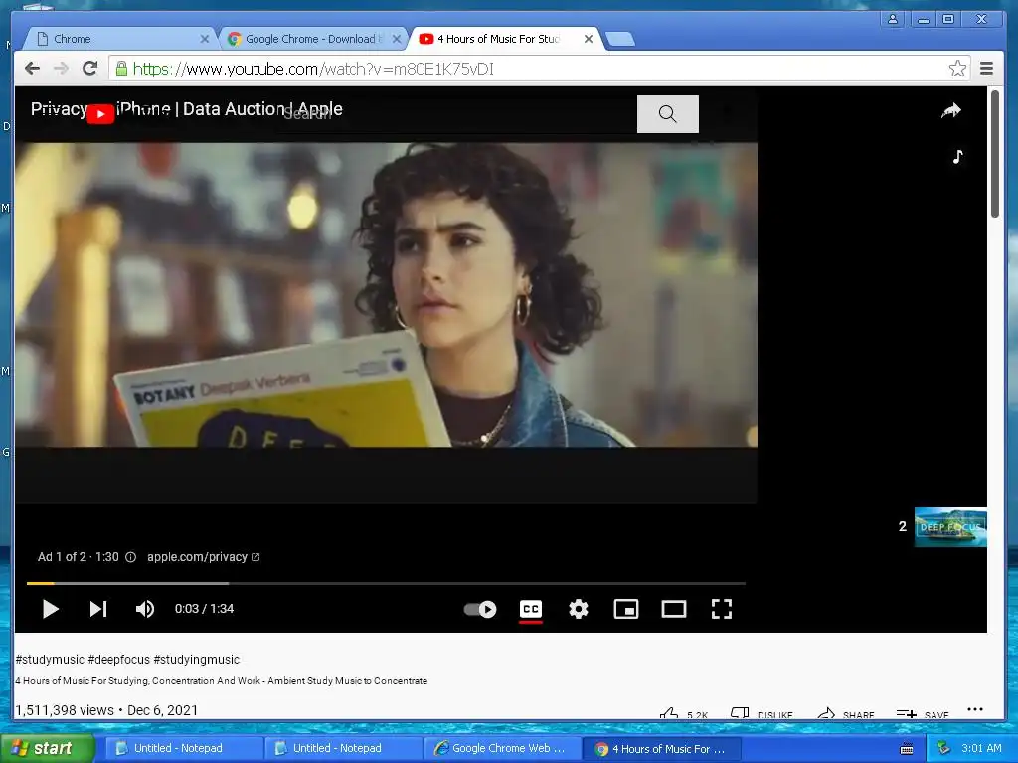
Task: Click the Chrome user profile icon
Action: [893, 20]
